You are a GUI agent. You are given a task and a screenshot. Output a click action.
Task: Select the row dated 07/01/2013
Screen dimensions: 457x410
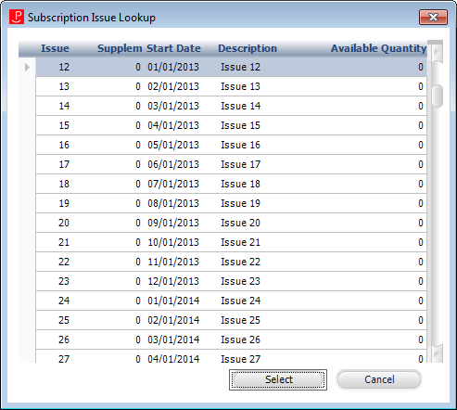231,184
